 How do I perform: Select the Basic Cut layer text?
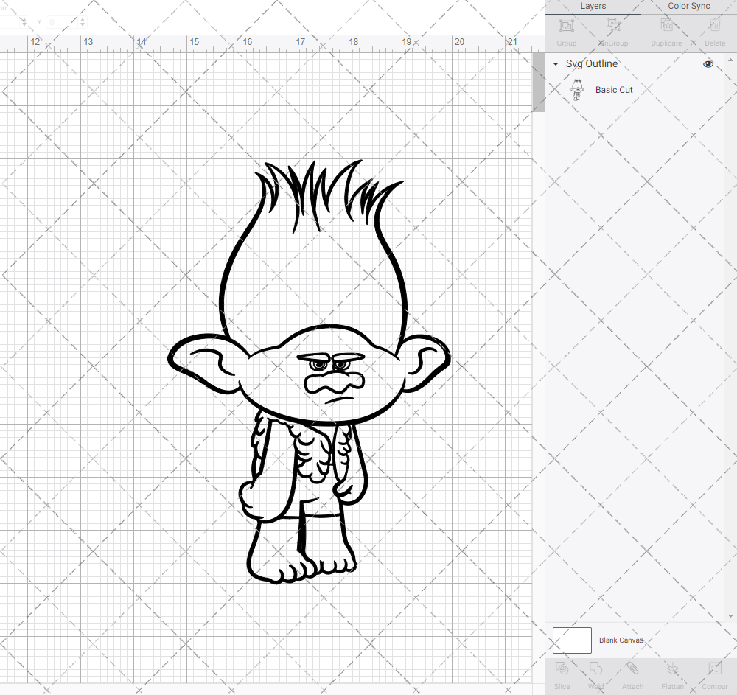[614, 90]
